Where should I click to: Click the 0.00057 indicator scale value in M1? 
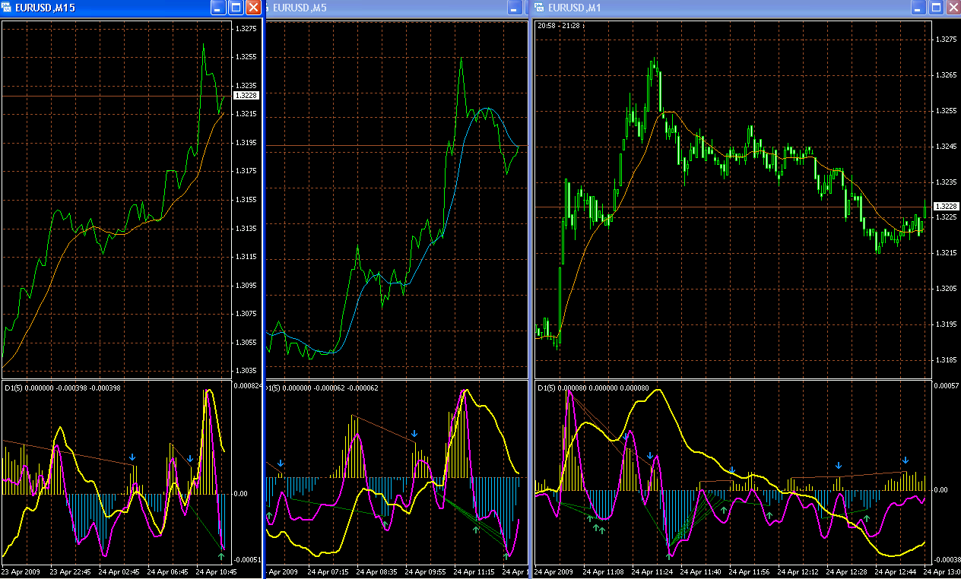click(x=946, y=386)
